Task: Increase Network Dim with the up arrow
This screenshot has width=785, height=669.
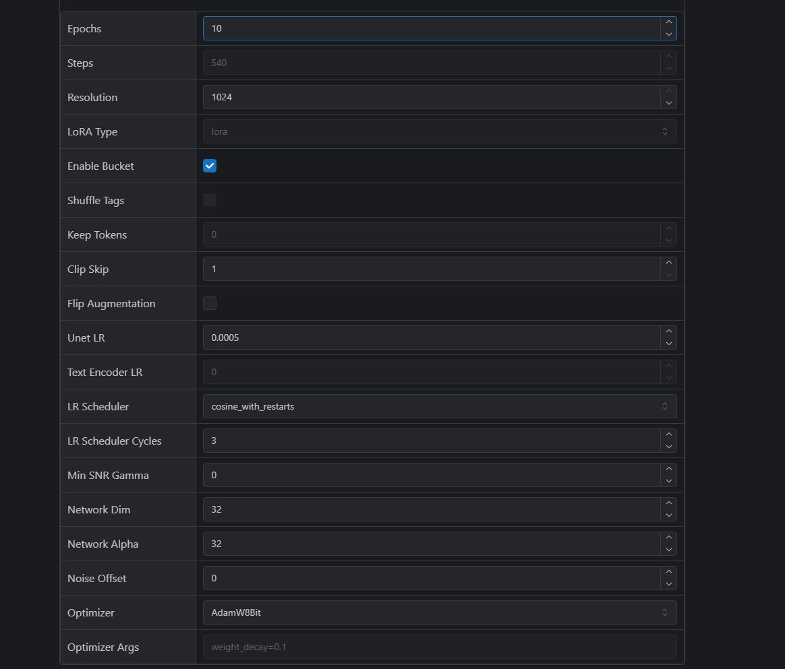Action: 669,503
